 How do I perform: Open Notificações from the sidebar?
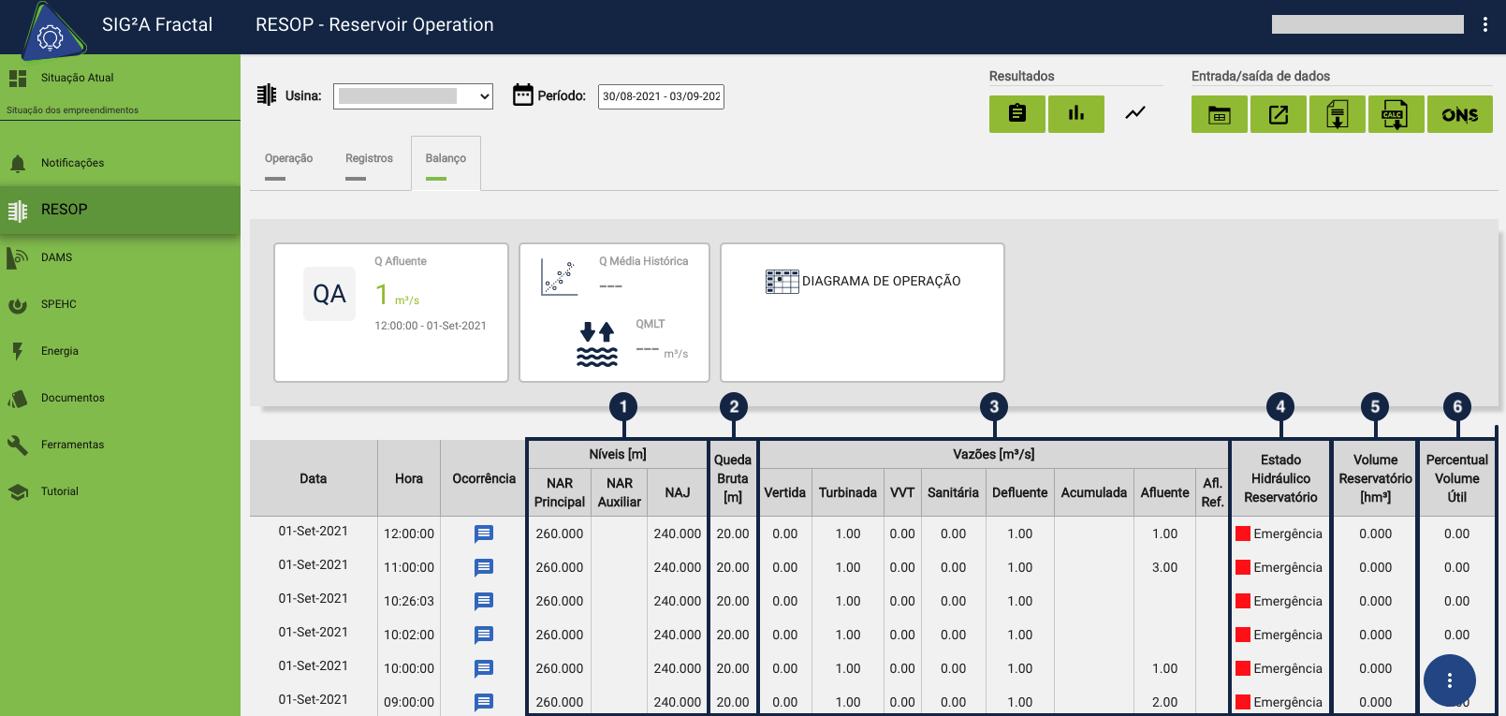(72, 163)
